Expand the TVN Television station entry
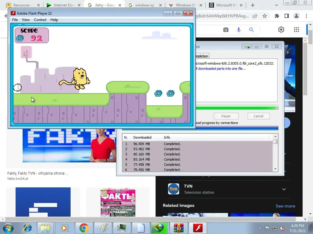 click(284, 189)
